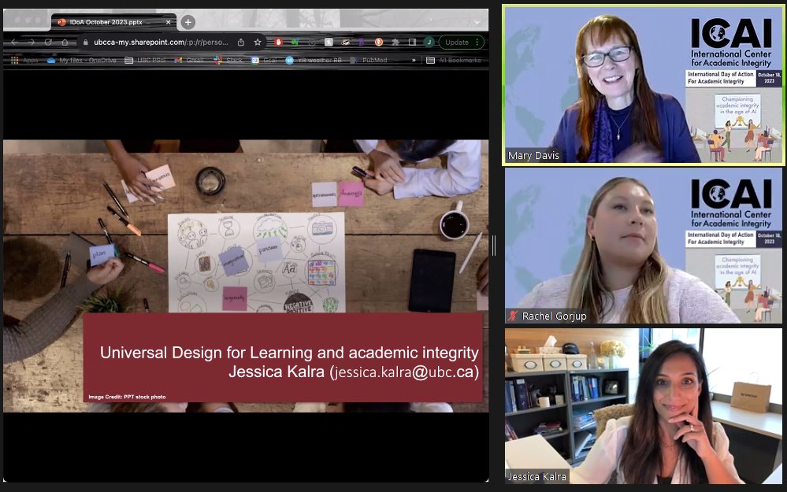This screenshot has height=492, width=787.
Task: Click the muted microphone icon beside Rachel Gorjup
Action: click(x=512, y=316)
